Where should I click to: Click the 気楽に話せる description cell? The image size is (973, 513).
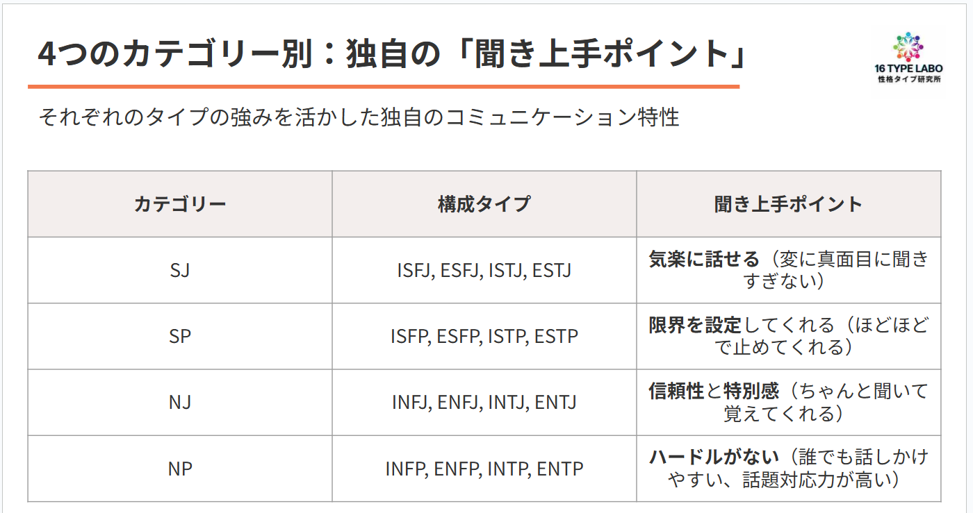pos(788,270)
